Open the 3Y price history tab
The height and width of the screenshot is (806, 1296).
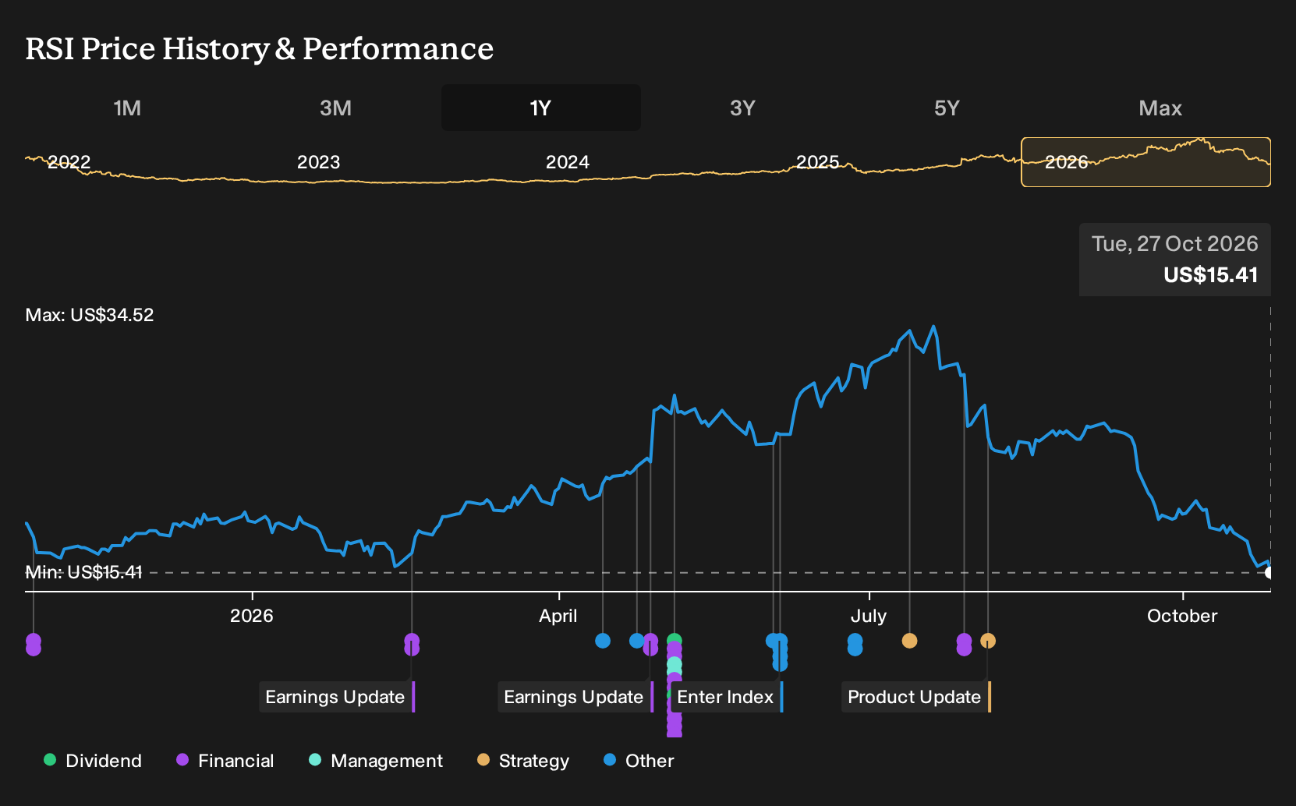pos(742,108)
